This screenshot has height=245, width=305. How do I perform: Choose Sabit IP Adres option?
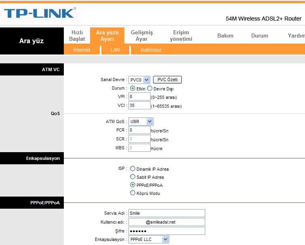click(x=133, y=177)
